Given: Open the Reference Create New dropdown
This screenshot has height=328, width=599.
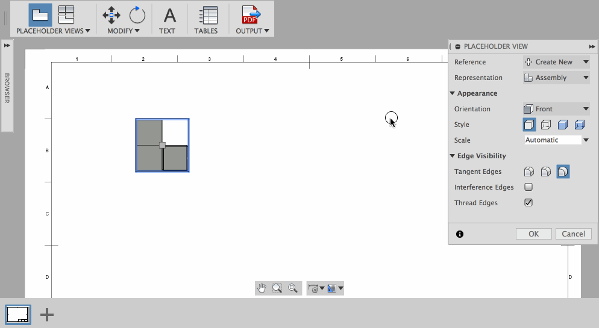Looking at the screenshot, I should click(x=556, y=62).
